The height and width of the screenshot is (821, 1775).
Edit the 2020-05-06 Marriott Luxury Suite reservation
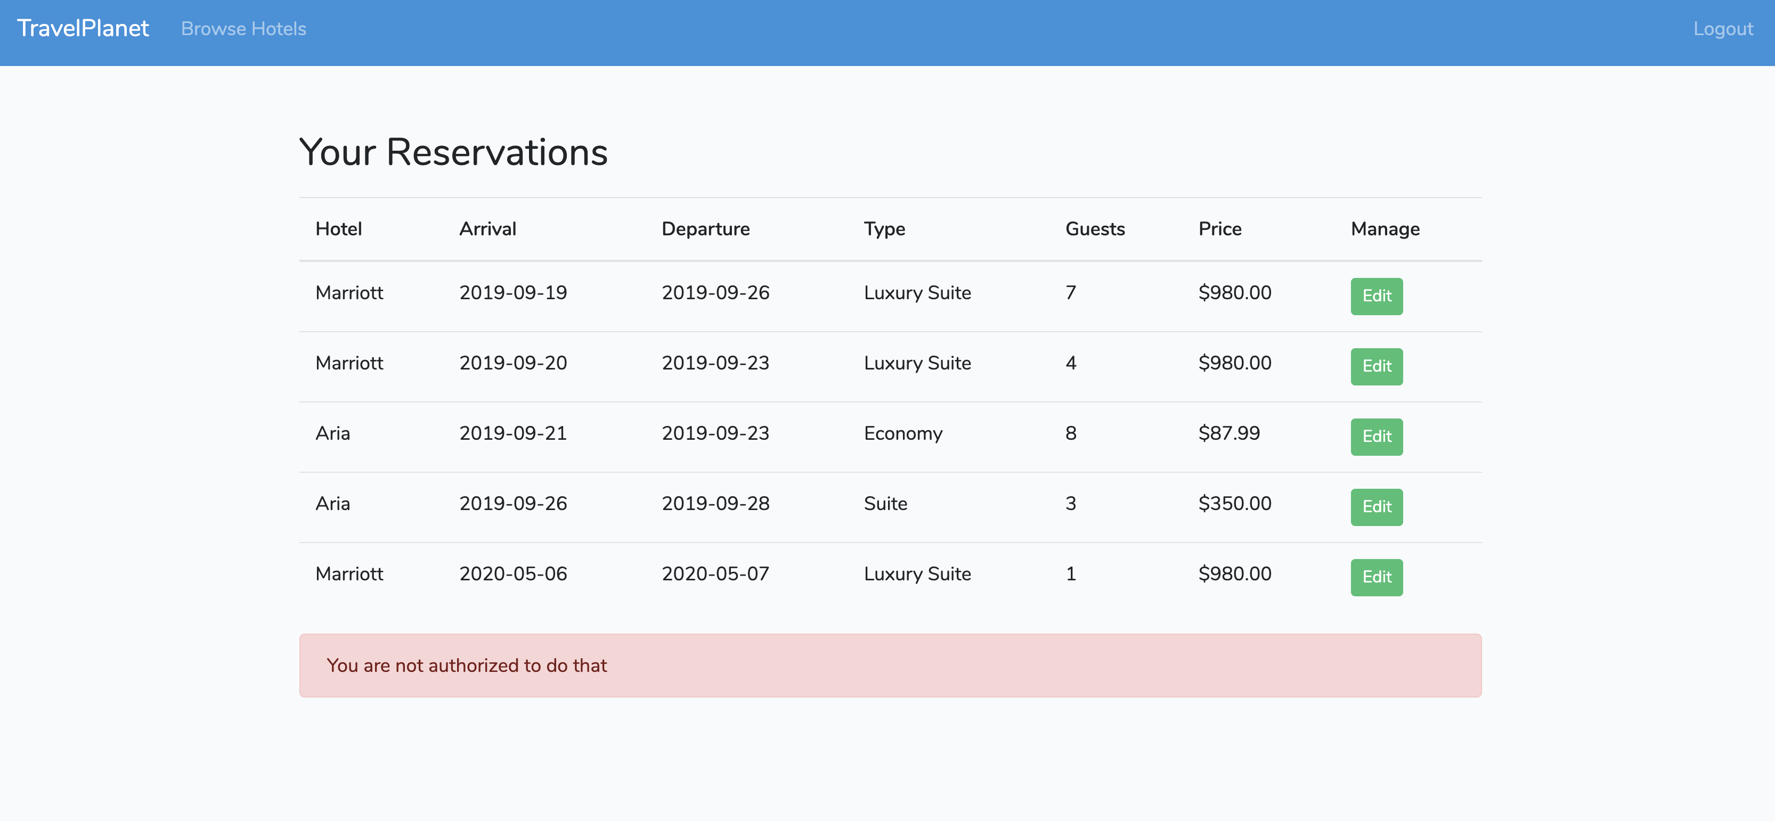[1376, 577]
